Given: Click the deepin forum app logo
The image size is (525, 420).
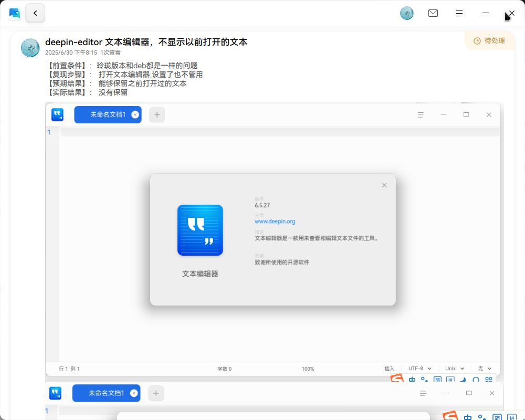Looking at the screenshot, I should tap(15, 14).
